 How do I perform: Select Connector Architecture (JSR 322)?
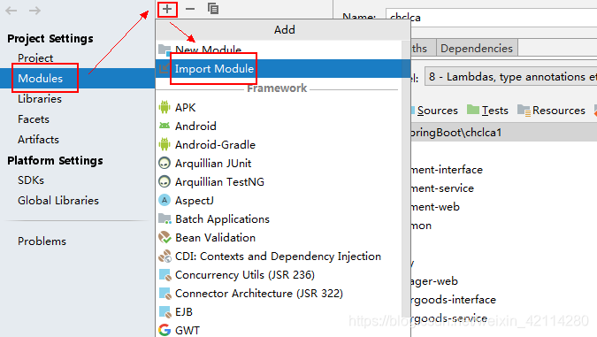tap(279, 294)
